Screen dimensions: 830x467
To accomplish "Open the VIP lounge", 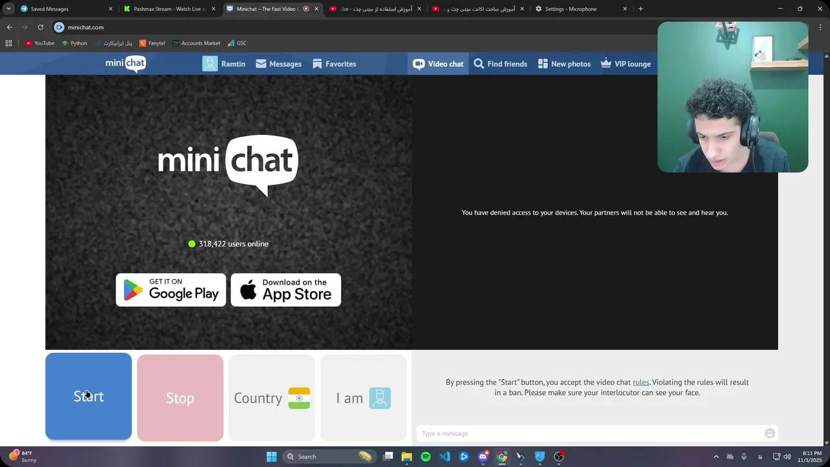I will pos(626,64).
